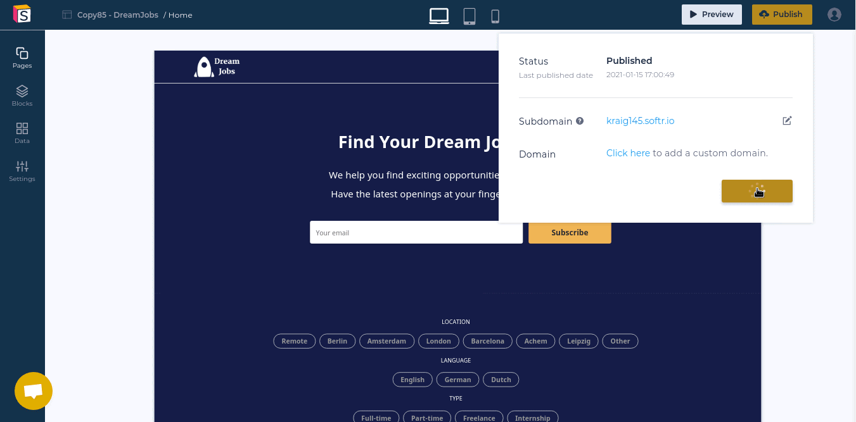Edit the subdomain using the pencil icon

point(786,120)
